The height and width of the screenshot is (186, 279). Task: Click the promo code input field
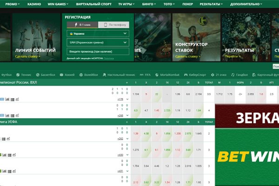(x=97, y=51)
